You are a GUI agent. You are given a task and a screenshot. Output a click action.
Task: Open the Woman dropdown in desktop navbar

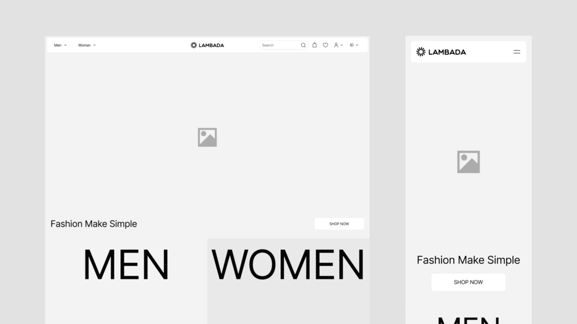coord(87,45)
